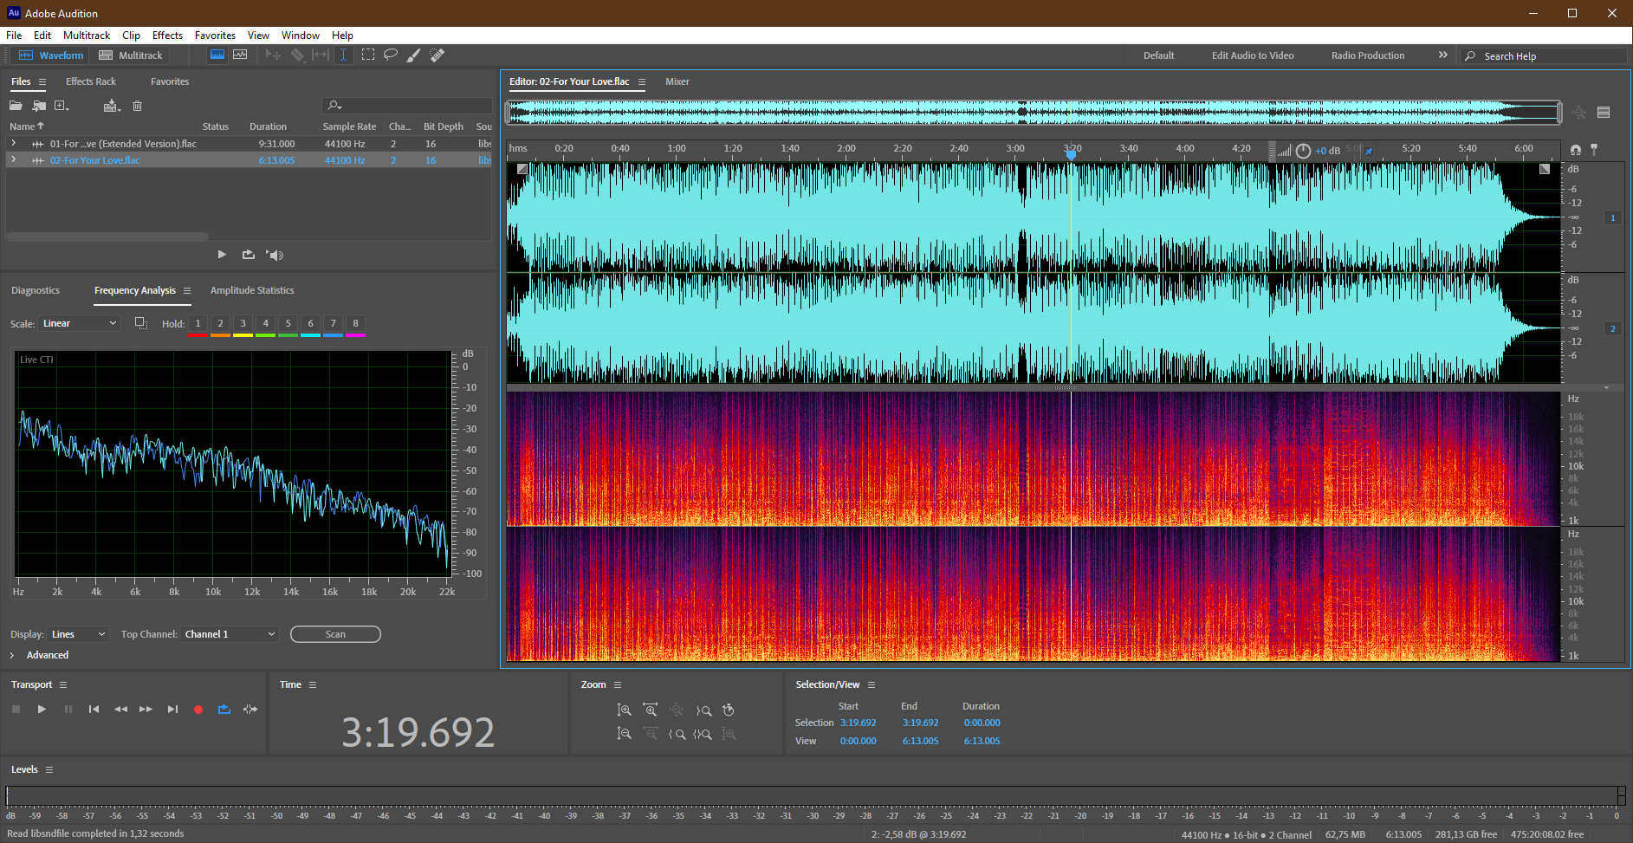Click the Open File folder icon

16,106
